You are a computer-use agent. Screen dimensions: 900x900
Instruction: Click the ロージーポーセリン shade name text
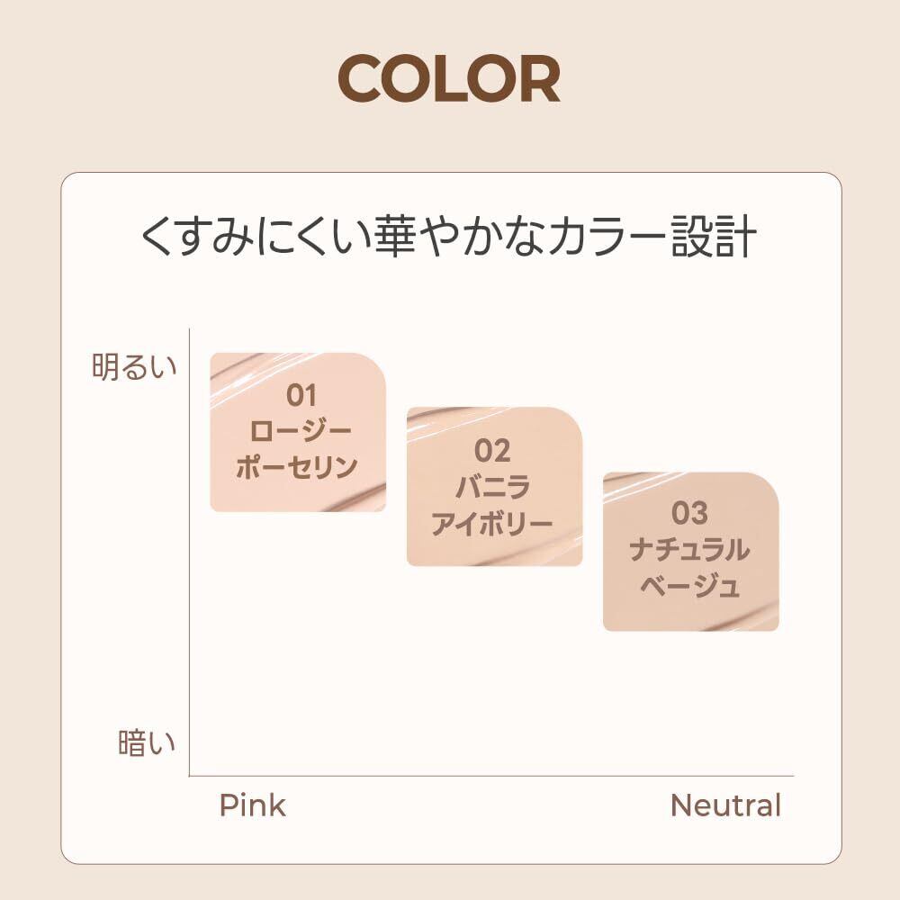297,449
